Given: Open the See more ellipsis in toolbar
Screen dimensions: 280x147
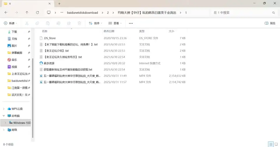Looking at the screenshot, I should point(131,23).
